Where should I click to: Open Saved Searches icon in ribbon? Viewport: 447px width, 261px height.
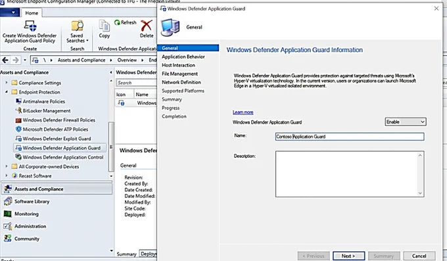(77, 26)
